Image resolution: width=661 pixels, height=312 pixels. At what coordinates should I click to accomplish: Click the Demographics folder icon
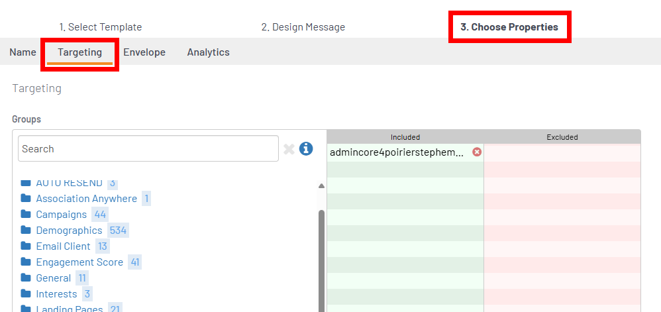(26, 231)
